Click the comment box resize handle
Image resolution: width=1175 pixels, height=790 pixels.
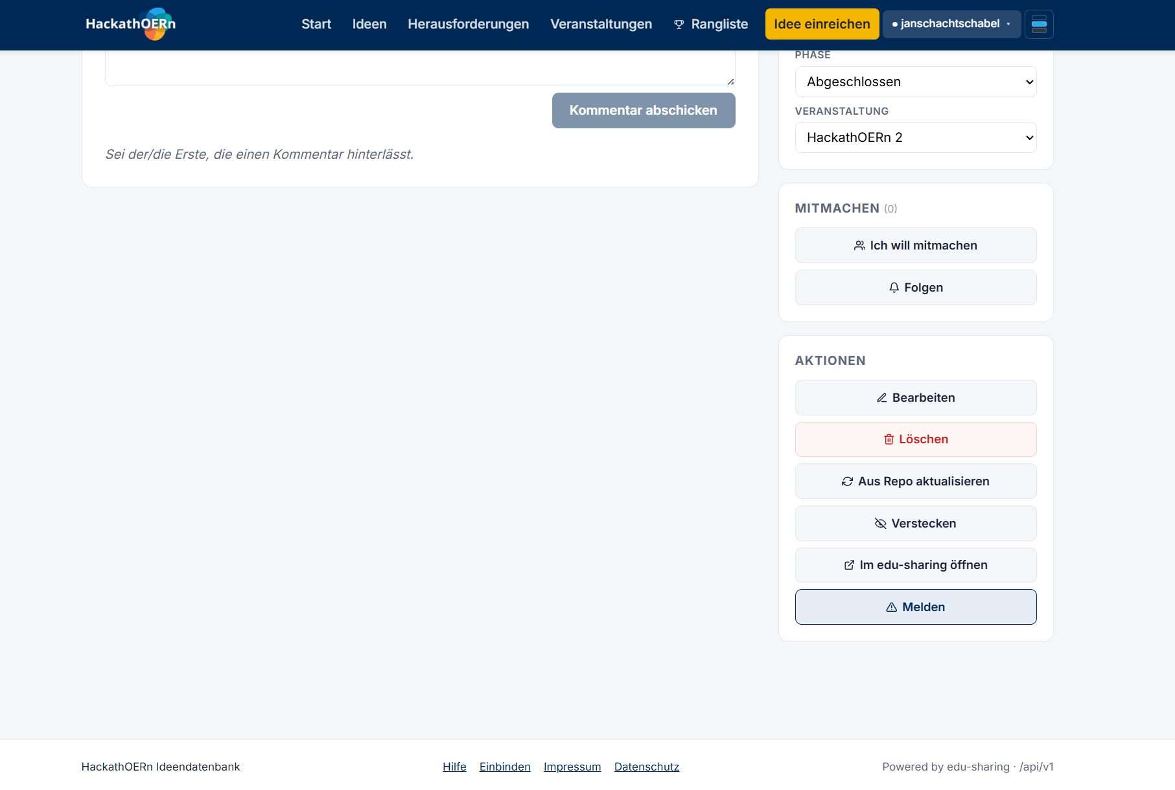pos(730,82)
